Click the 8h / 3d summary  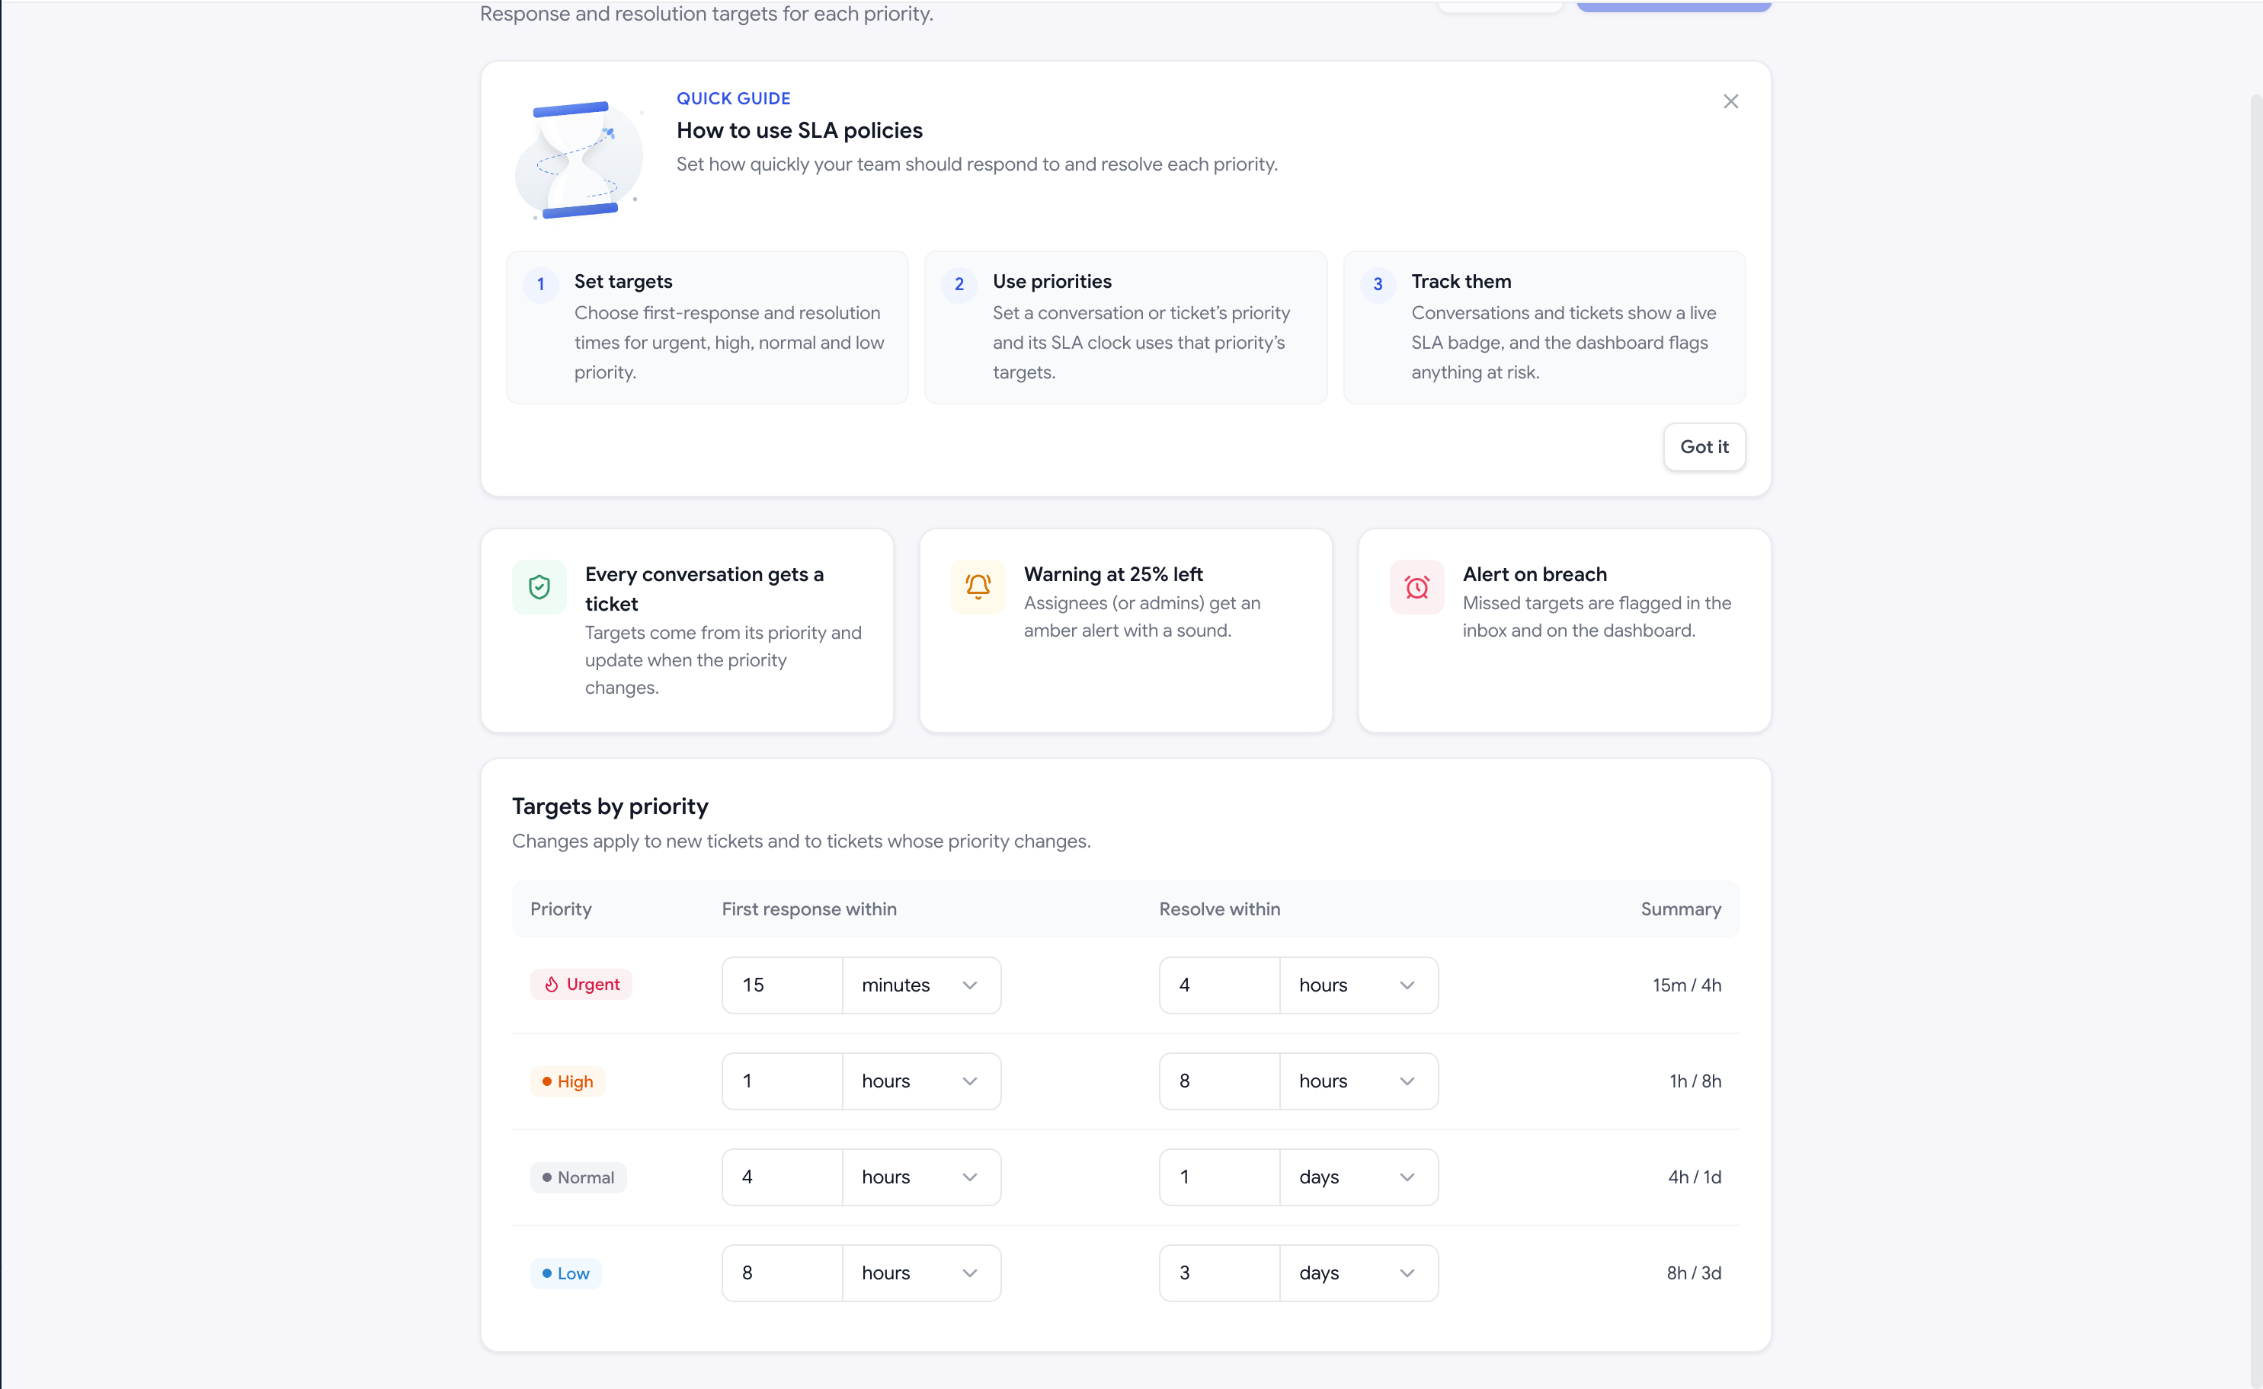pos(1693,1273)
